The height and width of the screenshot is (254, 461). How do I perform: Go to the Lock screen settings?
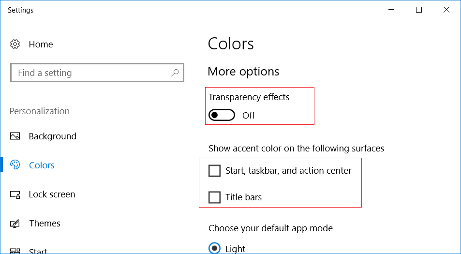point(52,194)
